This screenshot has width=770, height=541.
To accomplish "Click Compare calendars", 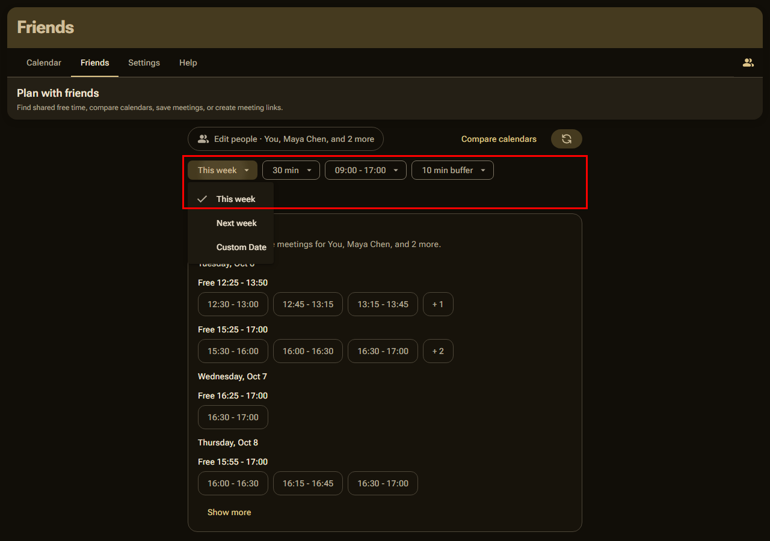I will [x=499, y=139].
